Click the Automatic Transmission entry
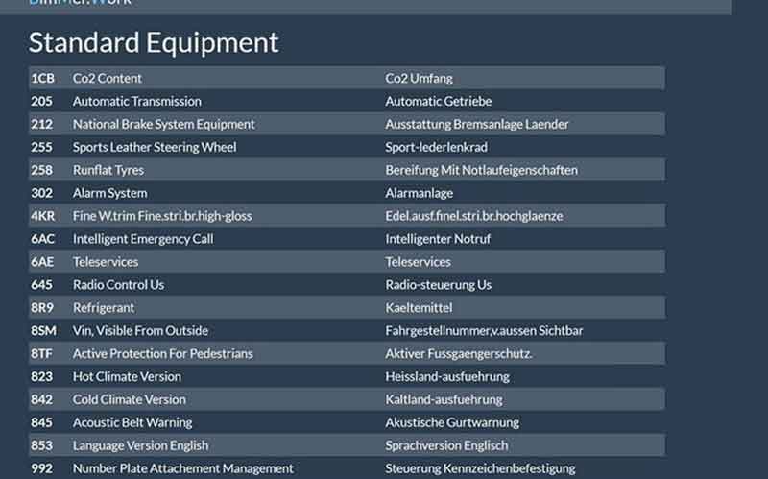 pos(136,101)
